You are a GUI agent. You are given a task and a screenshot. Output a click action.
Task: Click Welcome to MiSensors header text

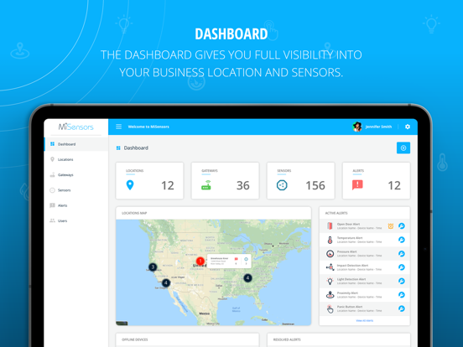[x=148, y=127]
